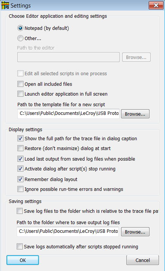Click the output log folder path field
Viewport: 165px width, 271px height.
tap(68, 232)
